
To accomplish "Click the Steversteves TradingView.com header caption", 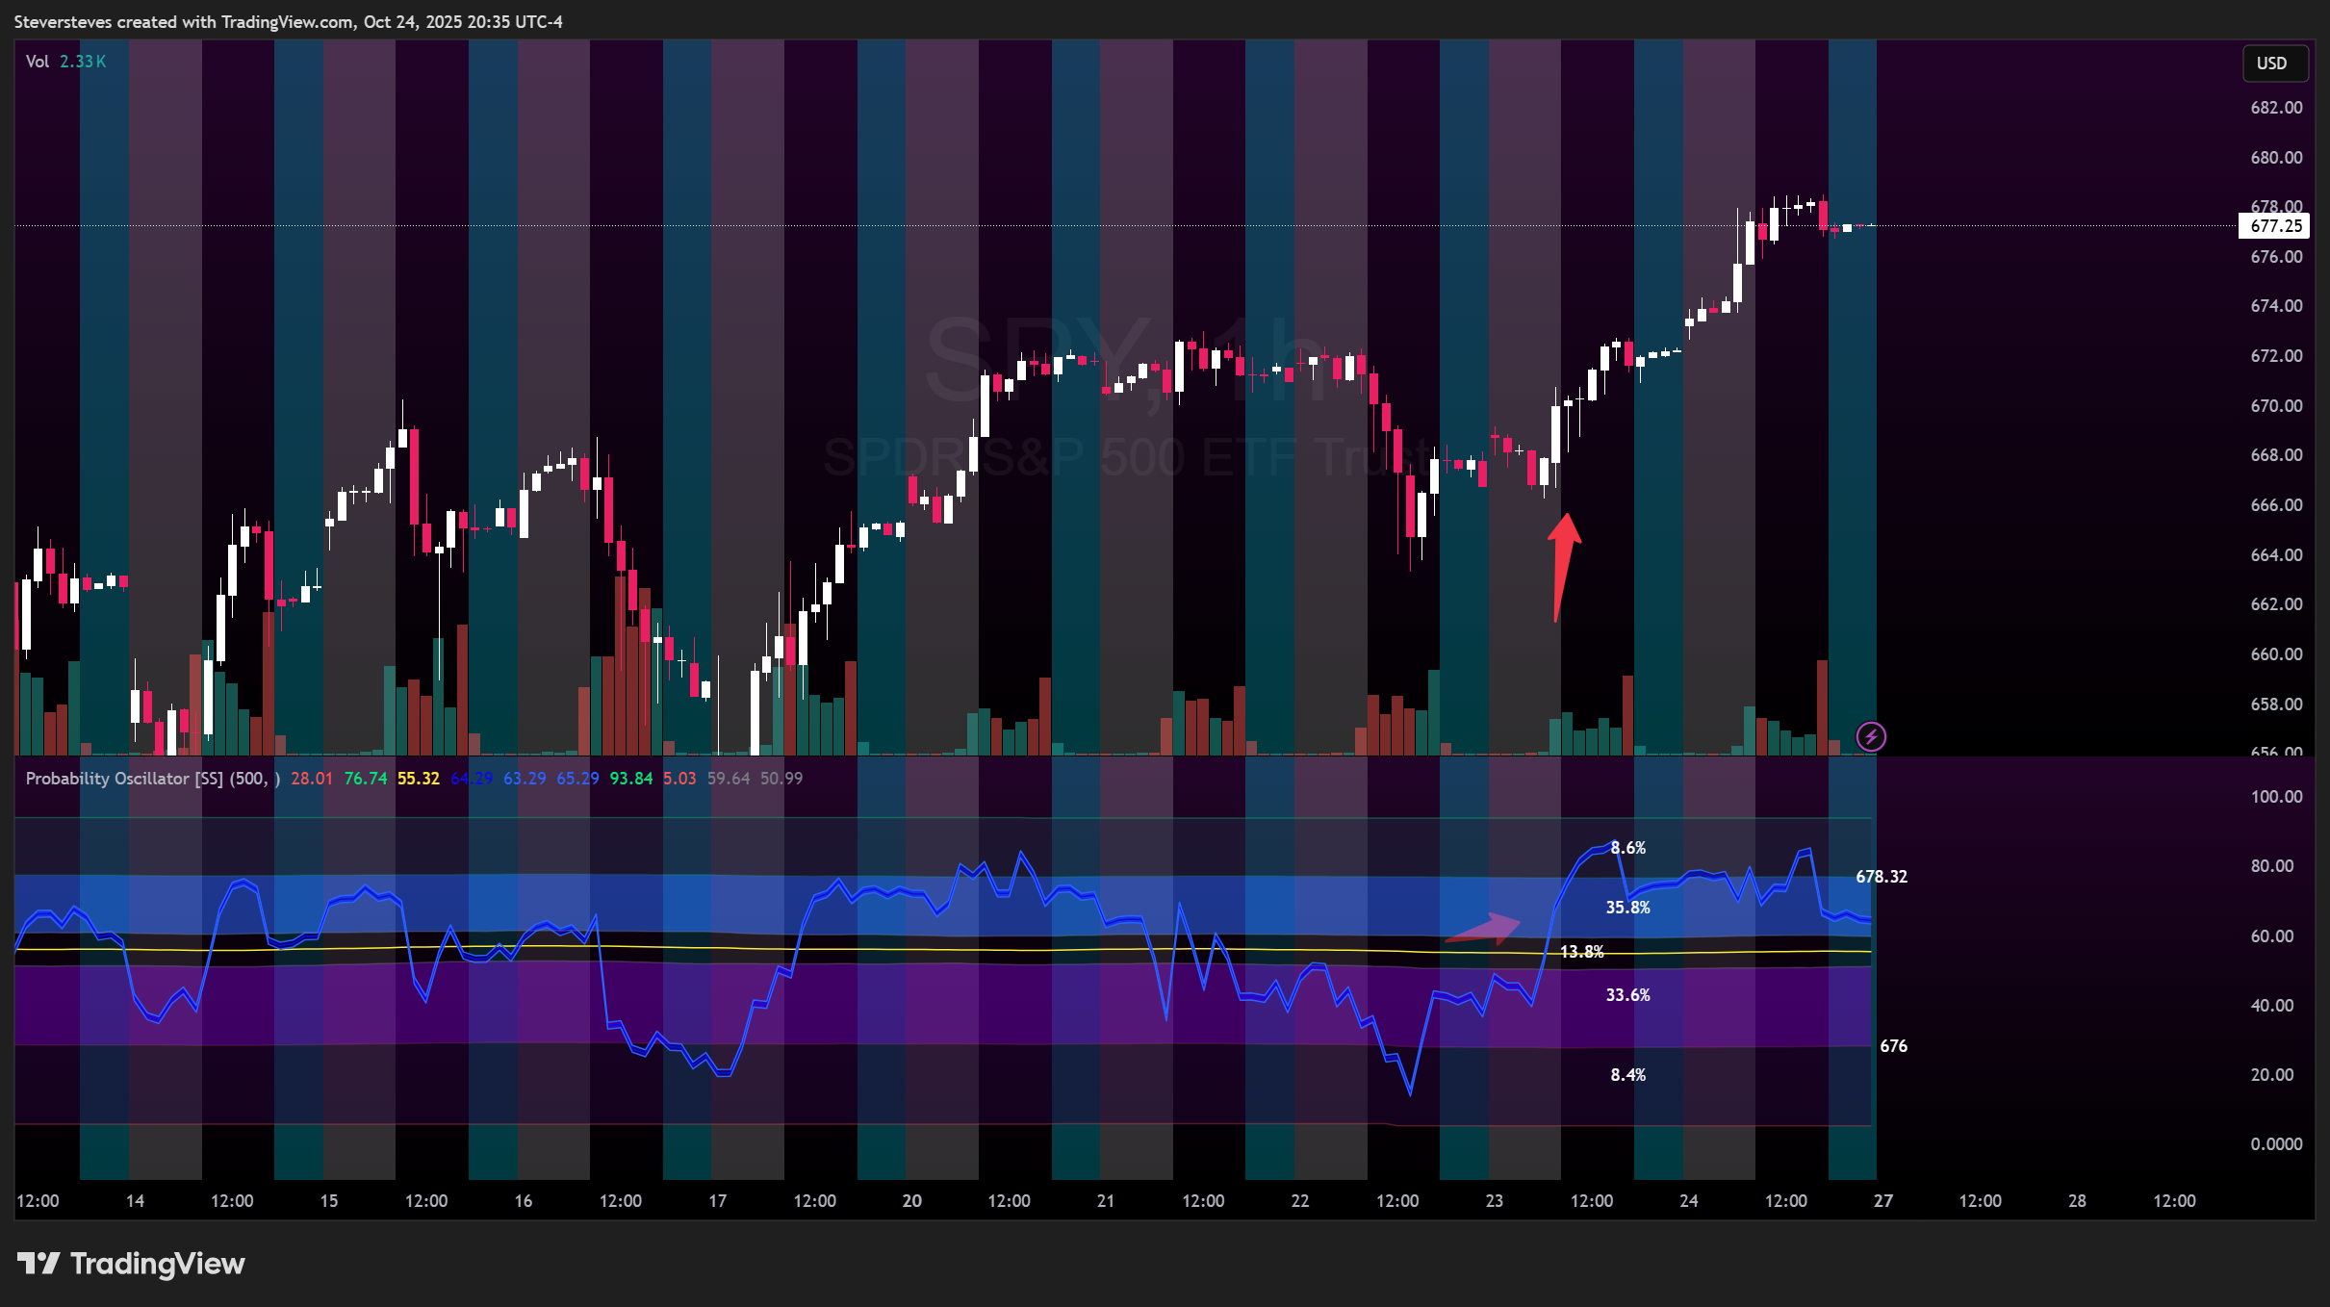I will coord(288,22).
